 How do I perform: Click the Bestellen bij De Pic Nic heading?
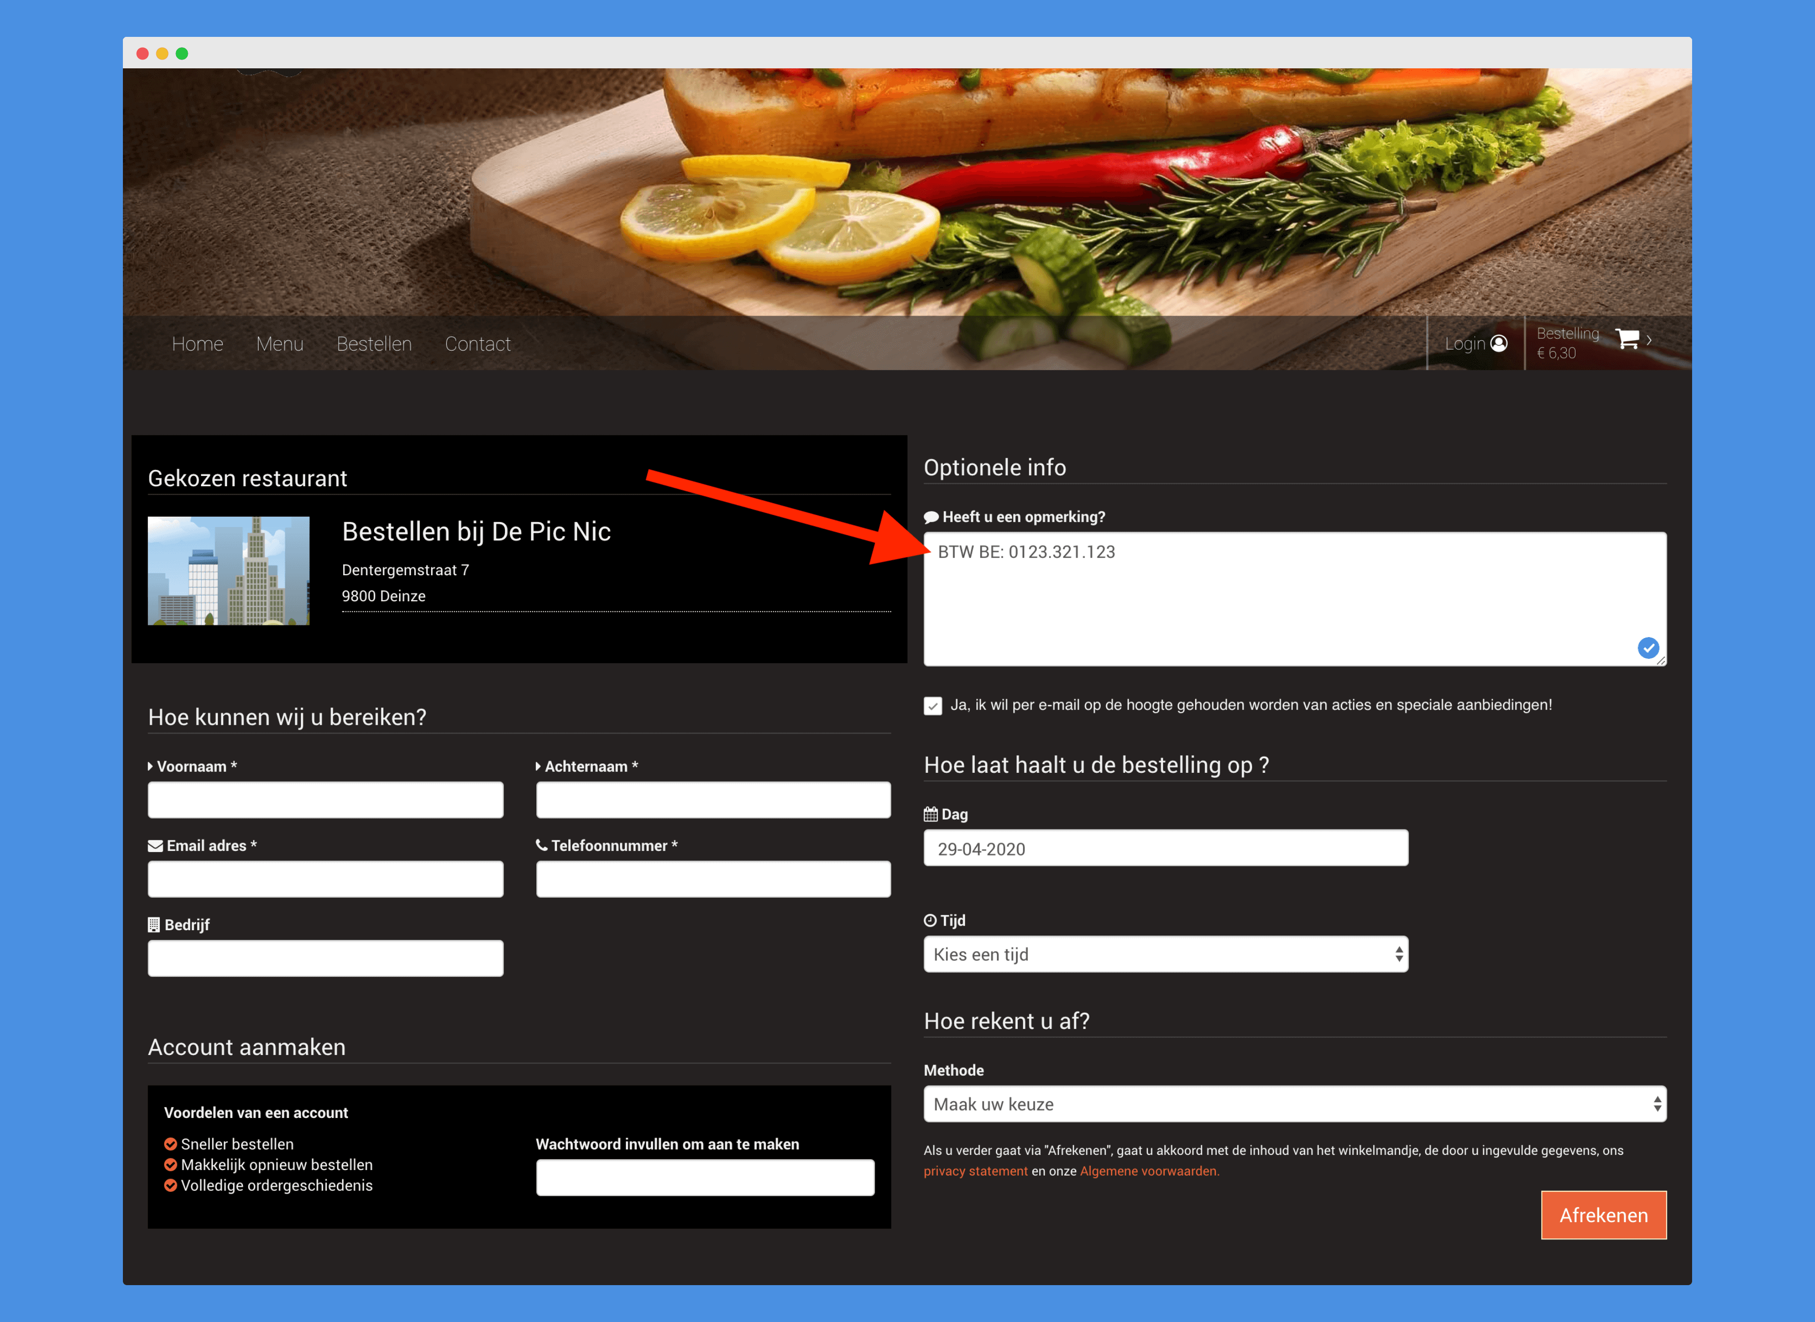coord(476,531)
